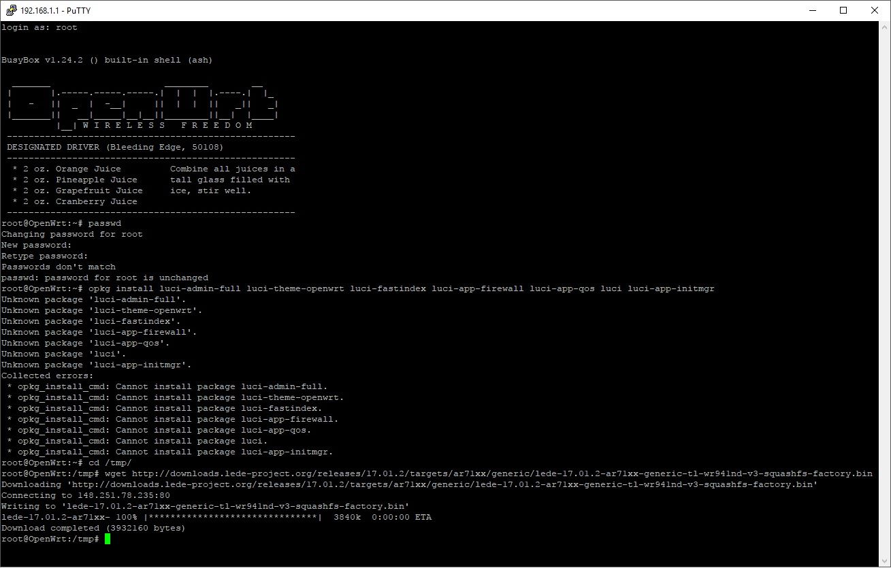The height and width of the screenshot is (568, 891).
Task: Click 'Cannot install package luci-app-qos.' error line
Action: pos(159,431)
